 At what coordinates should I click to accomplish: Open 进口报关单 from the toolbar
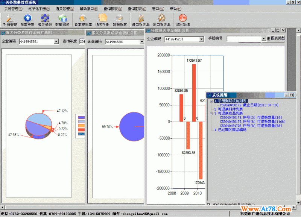point(141,20)
